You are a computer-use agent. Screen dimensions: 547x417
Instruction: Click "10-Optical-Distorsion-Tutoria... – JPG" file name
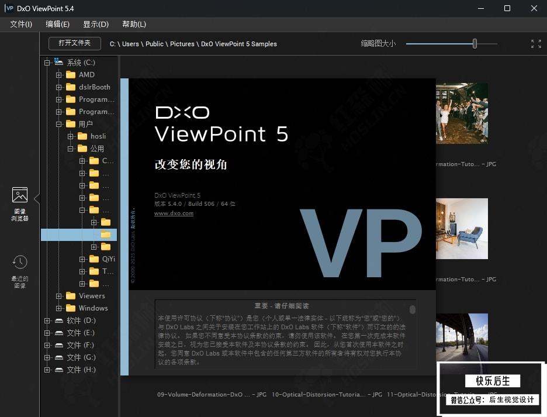click(x=327, y=395)
